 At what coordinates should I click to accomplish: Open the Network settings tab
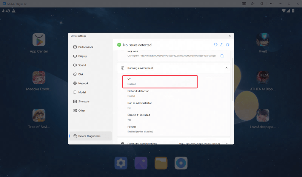click(x=83, y=83)
